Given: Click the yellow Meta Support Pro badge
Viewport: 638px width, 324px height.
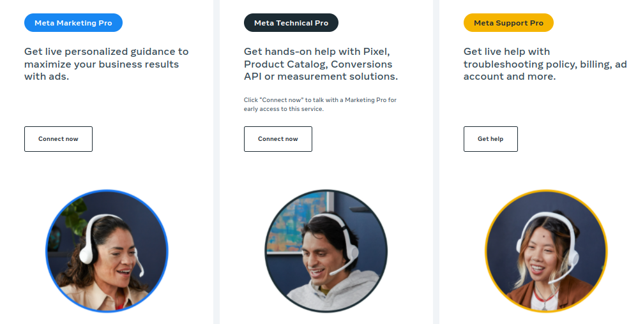Looking at the screenshot, I should pos(508,23).
